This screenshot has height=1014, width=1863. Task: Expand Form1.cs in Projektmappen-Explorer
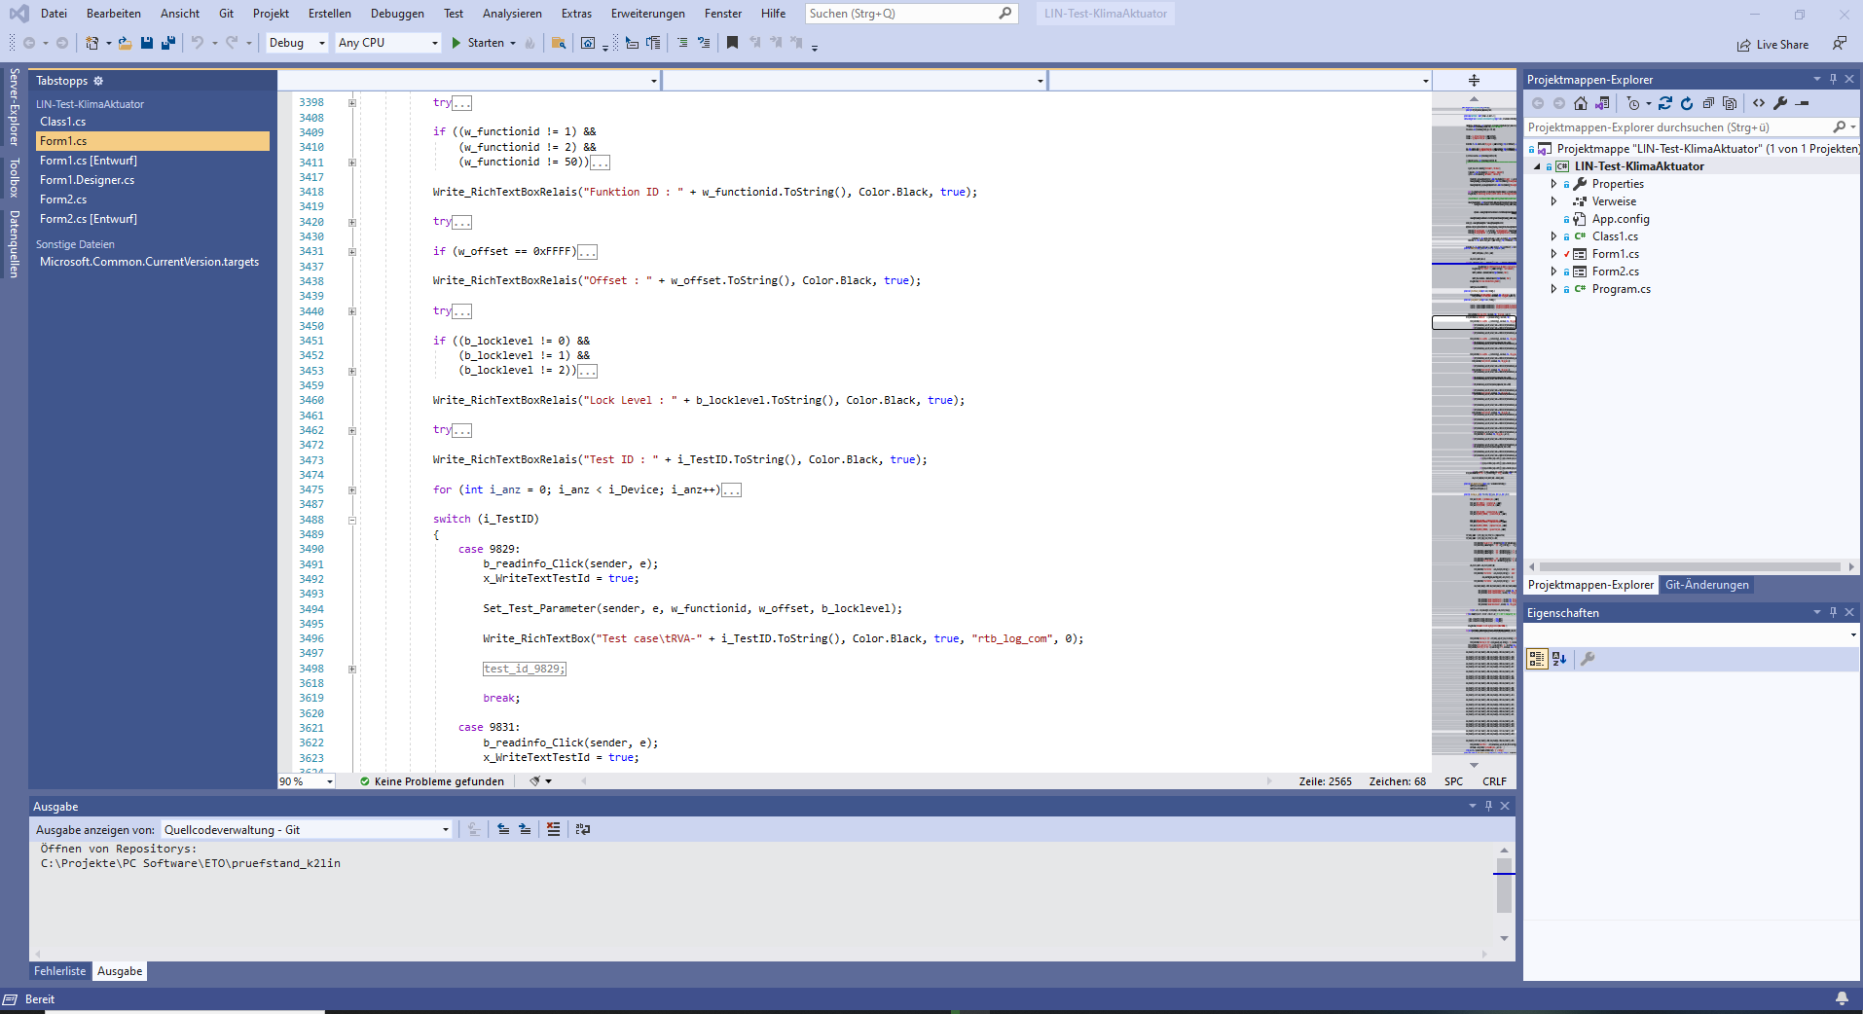pyautogui.click(x=1553, y=254)
